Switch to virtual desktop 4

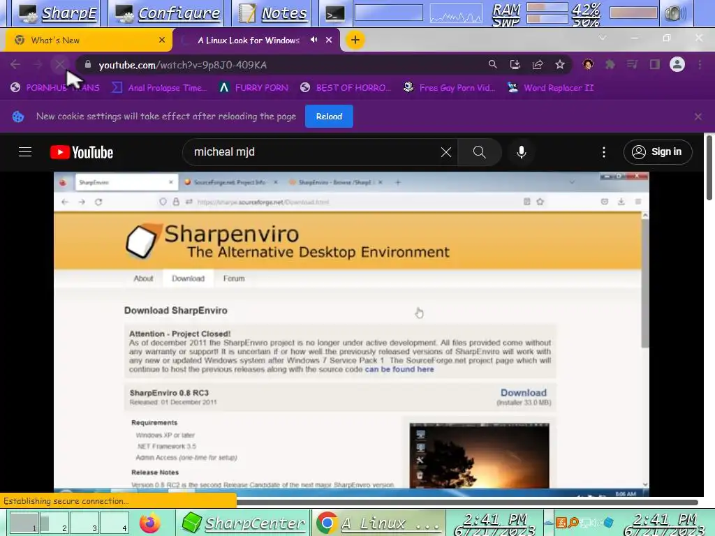[114, 522]
